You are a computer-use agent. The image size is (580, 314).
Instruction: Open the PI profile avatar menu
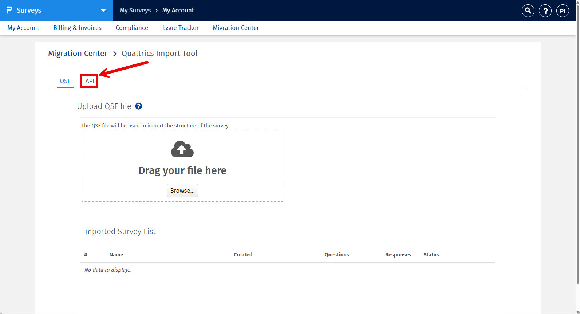[563, 11]
